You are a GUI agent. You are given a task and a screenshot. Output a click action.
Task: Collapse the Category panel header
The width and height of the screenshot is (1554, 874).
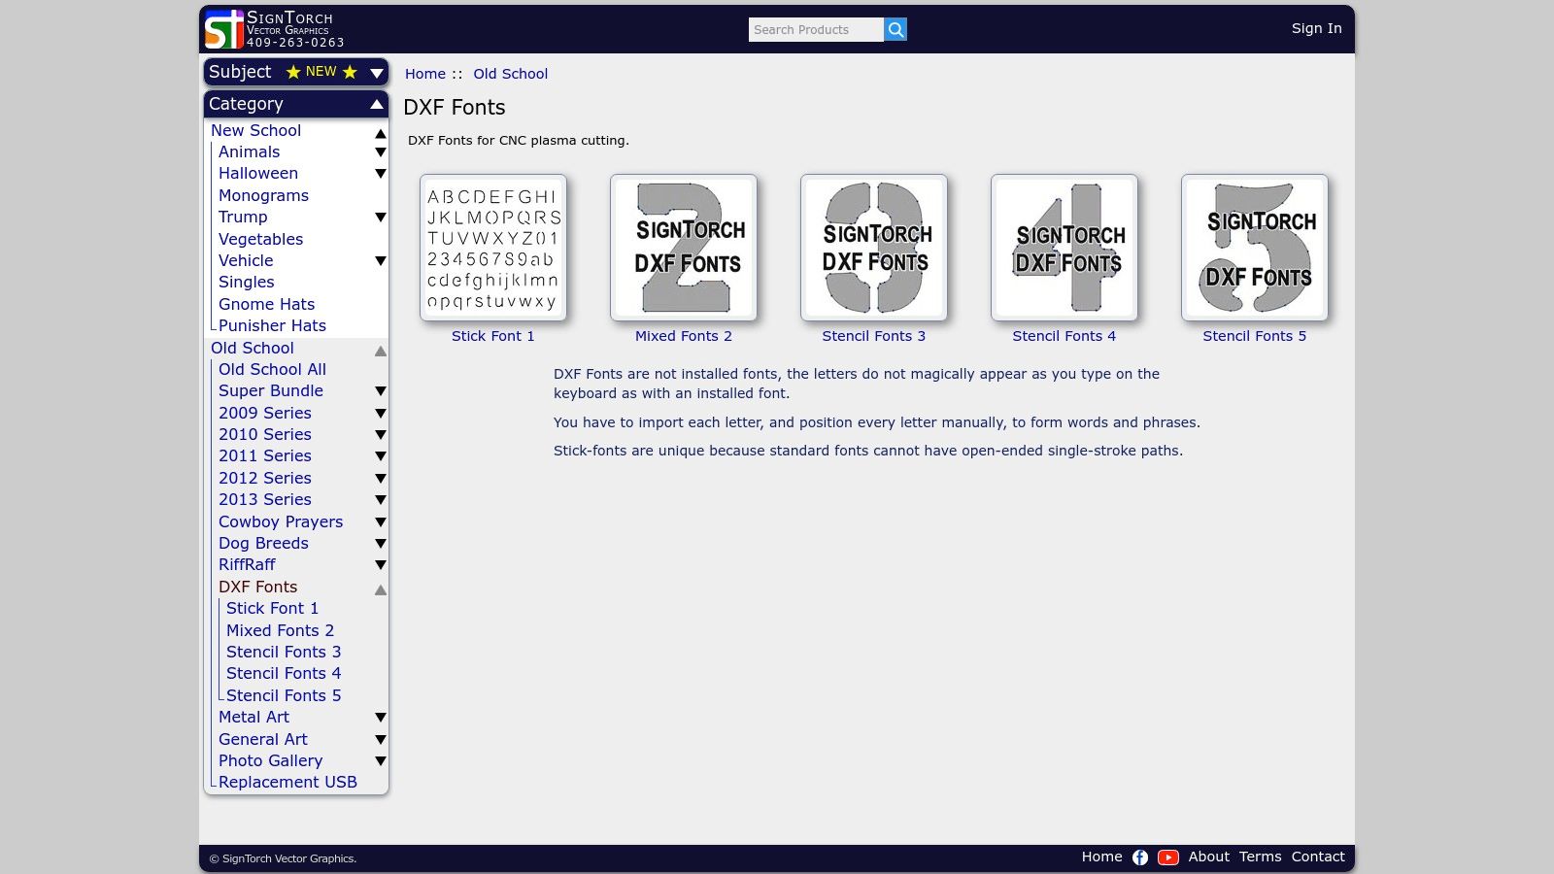click(x=376, y=104)
